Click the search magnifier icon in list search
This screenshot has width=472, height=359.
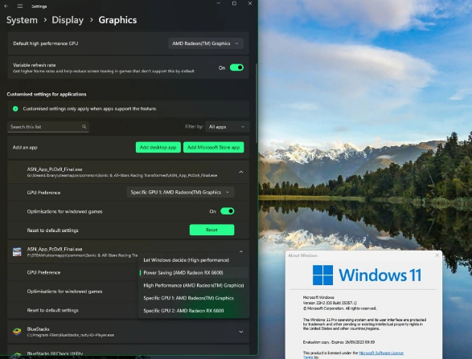pyautogui.click(x=84, y=127)
